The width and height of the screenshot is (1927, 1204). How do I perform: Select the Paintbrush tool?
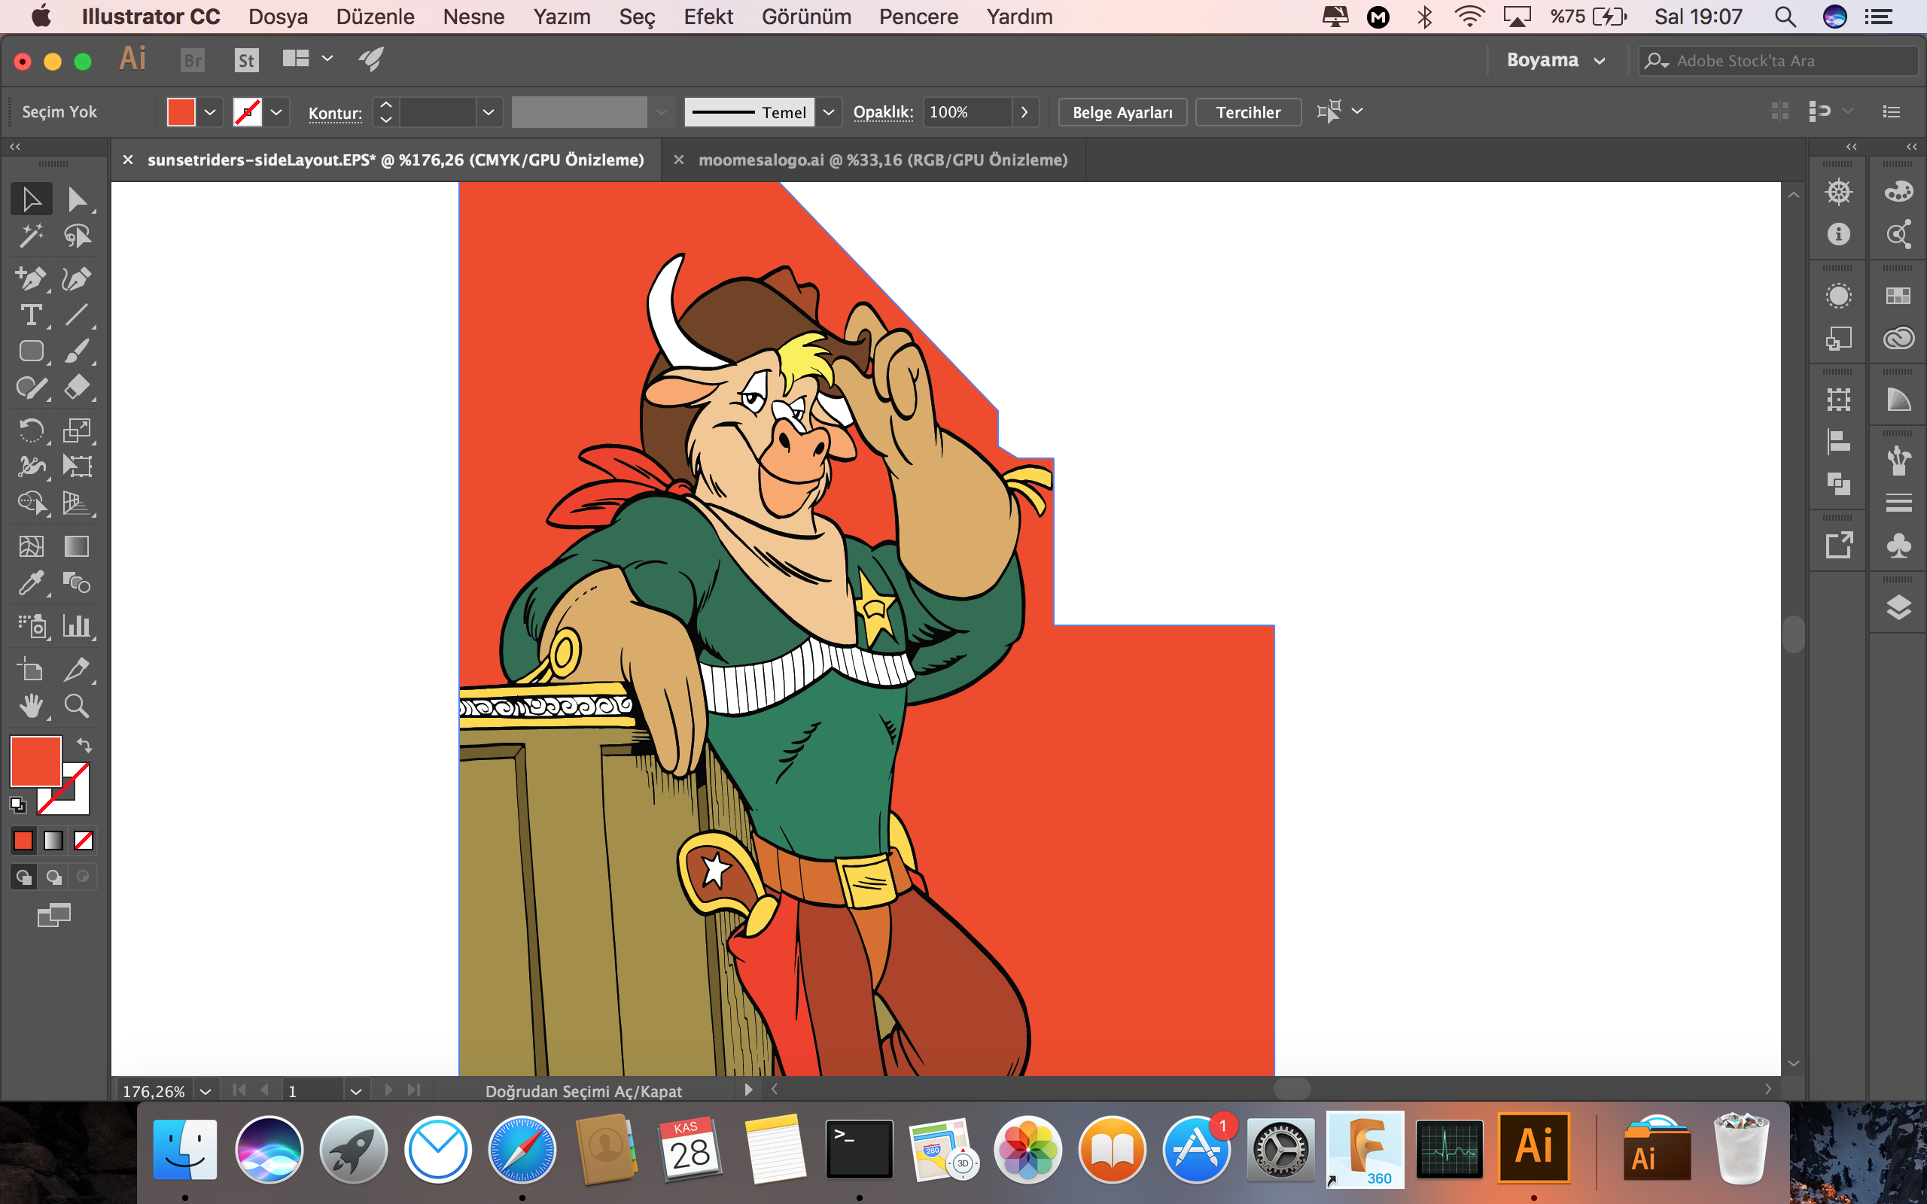77,351
